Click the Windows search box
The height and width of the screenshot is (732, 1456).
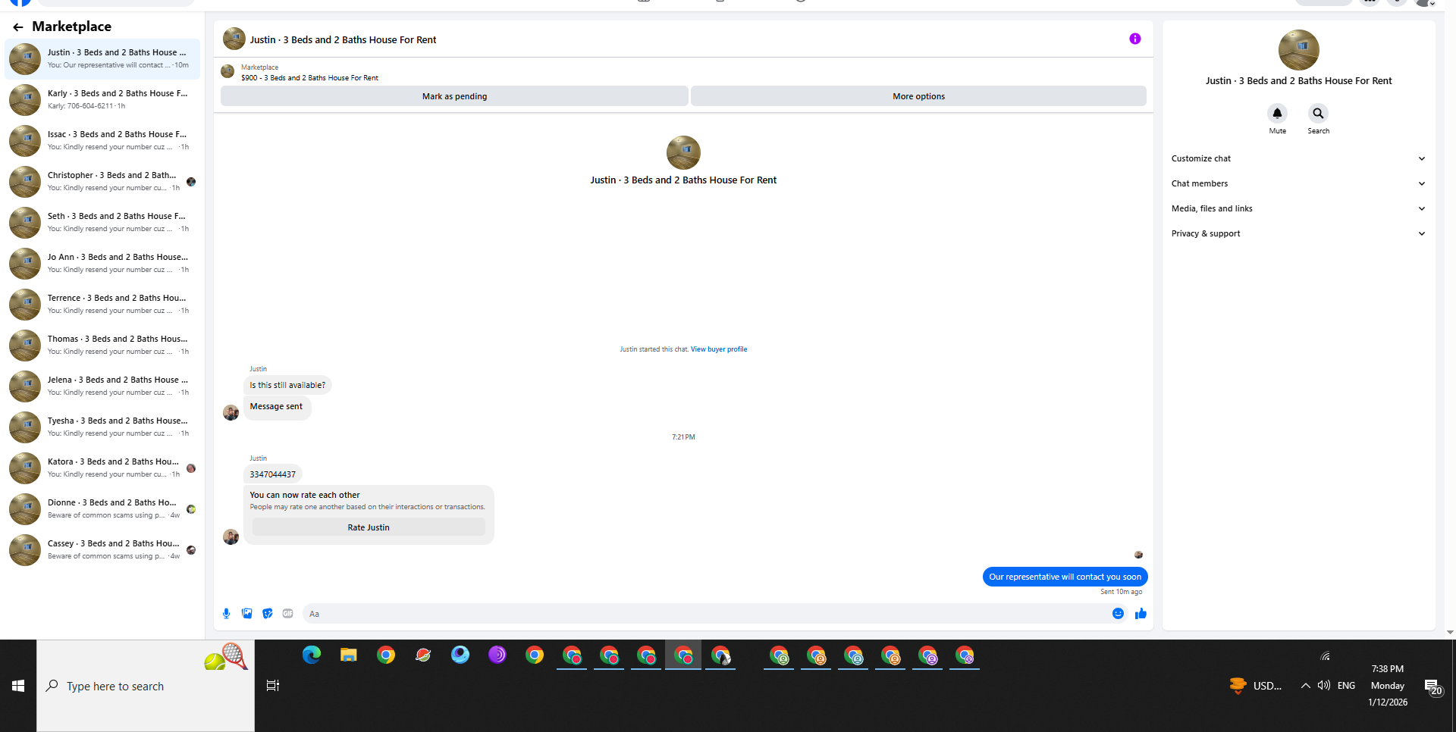pos(146,686)
